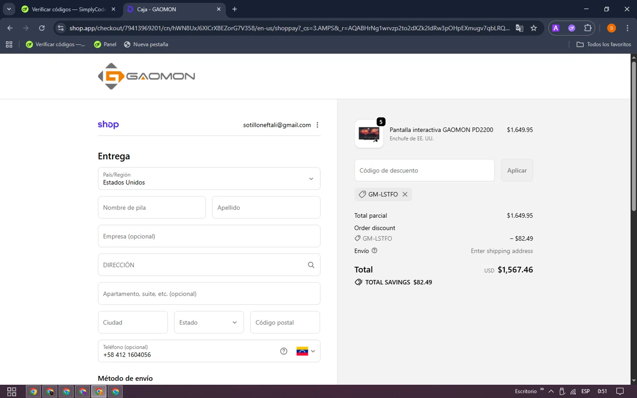Click the purple A extension icon

pos(556,28)
